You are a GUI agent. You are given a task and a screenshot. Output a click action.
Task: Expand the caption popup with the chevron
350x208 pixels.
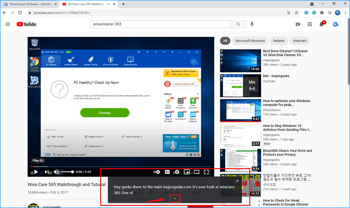point(175,198)
